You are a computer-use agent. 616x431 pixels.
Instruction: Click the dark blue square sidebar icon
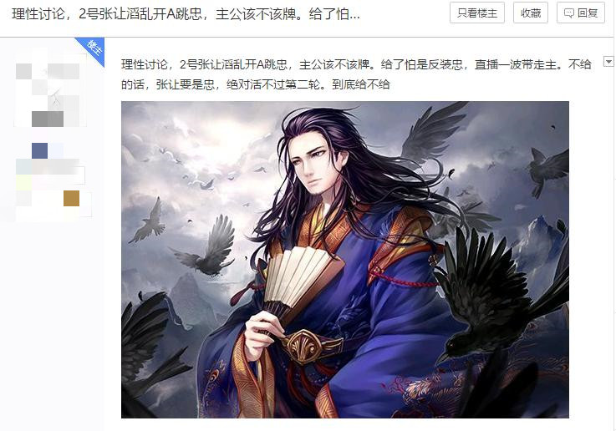39,150
